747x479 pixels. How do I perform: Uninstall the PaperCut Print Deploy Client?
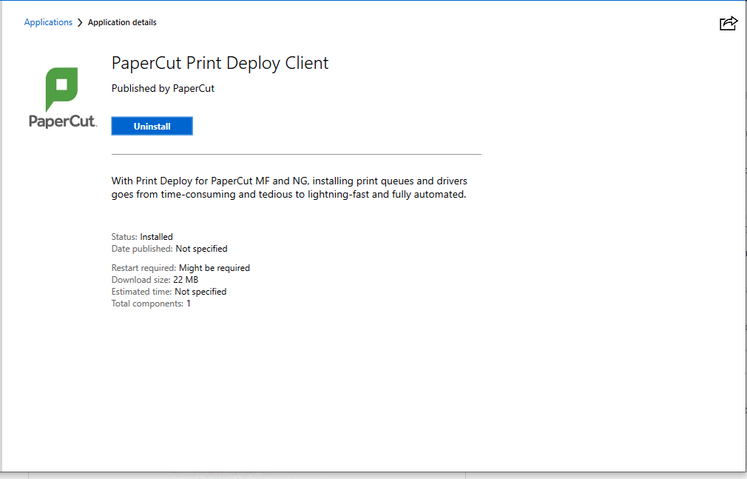click(x=152, y=126)
